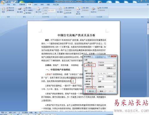The width and height of the screenshot is (149, 115).
Task: Click 插入引文目录 insert table of authorities
Action: [103, 8]
